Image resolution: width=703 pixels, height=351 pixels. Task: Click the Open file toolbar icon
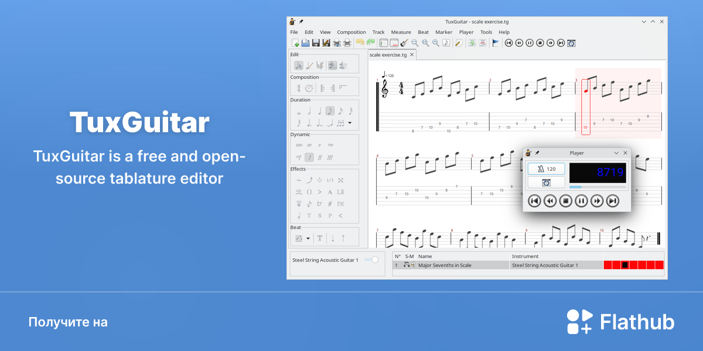(306, 43)
